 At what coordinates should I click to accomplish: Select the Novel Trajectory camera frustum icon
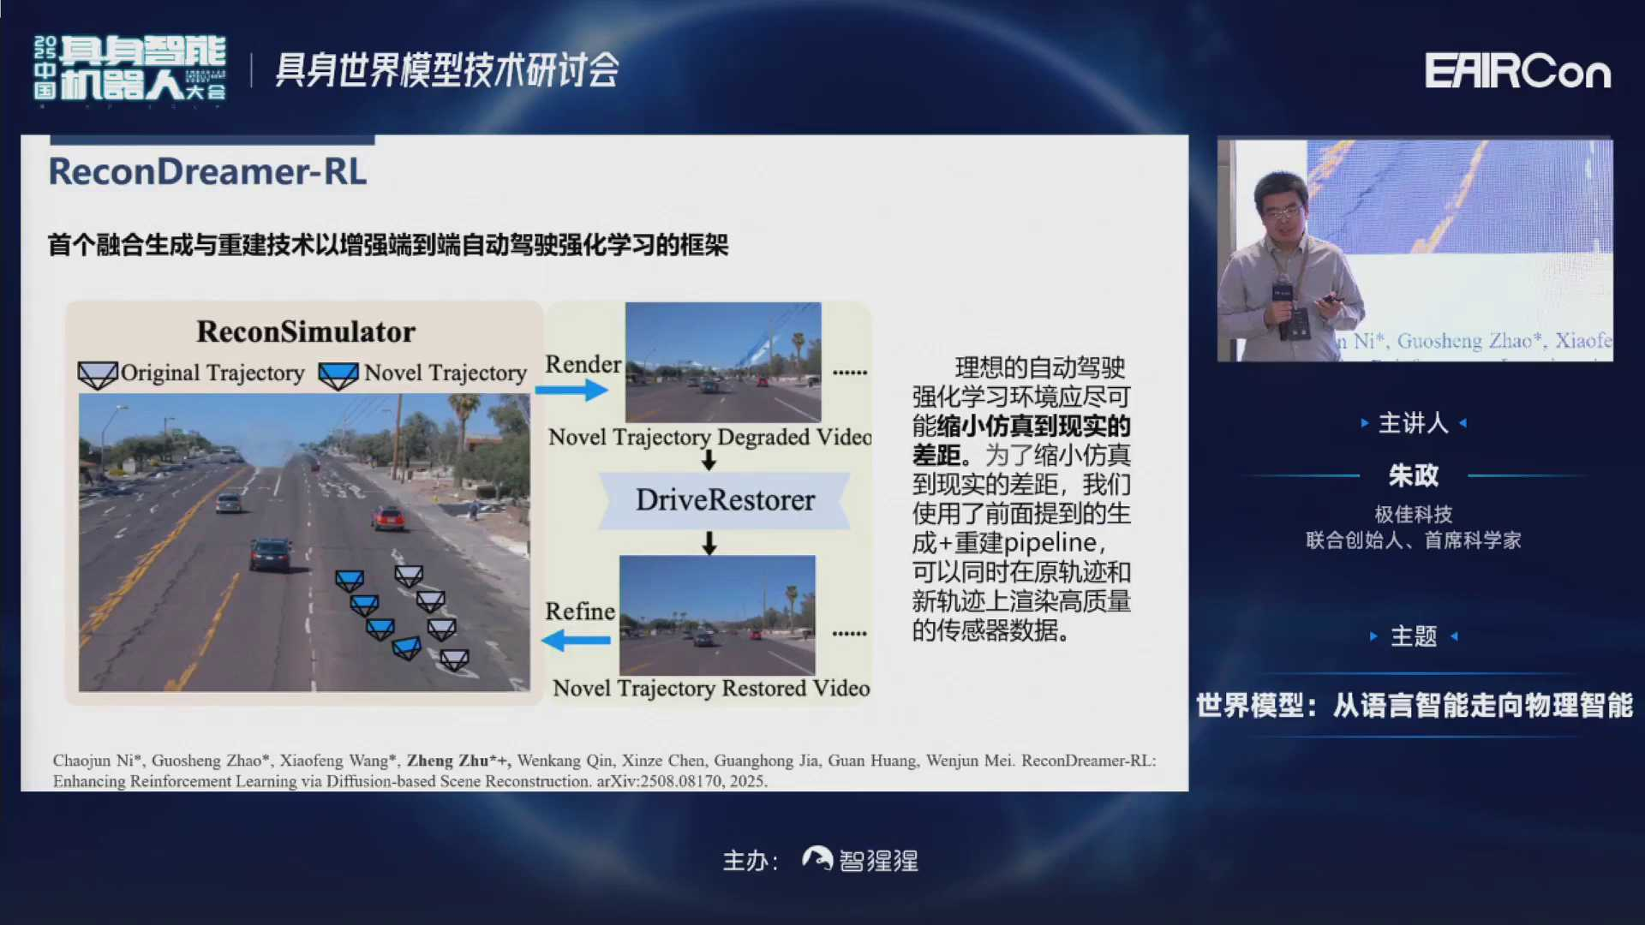pos(338,373)
